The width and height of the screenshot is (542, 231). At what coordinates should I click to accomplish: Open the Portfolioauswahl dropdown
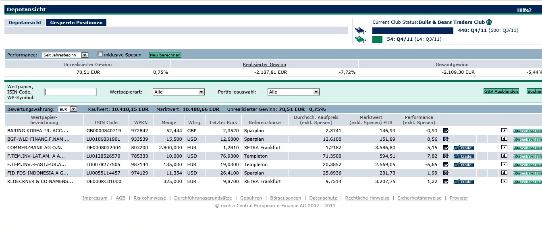click(x=293, y=92)
